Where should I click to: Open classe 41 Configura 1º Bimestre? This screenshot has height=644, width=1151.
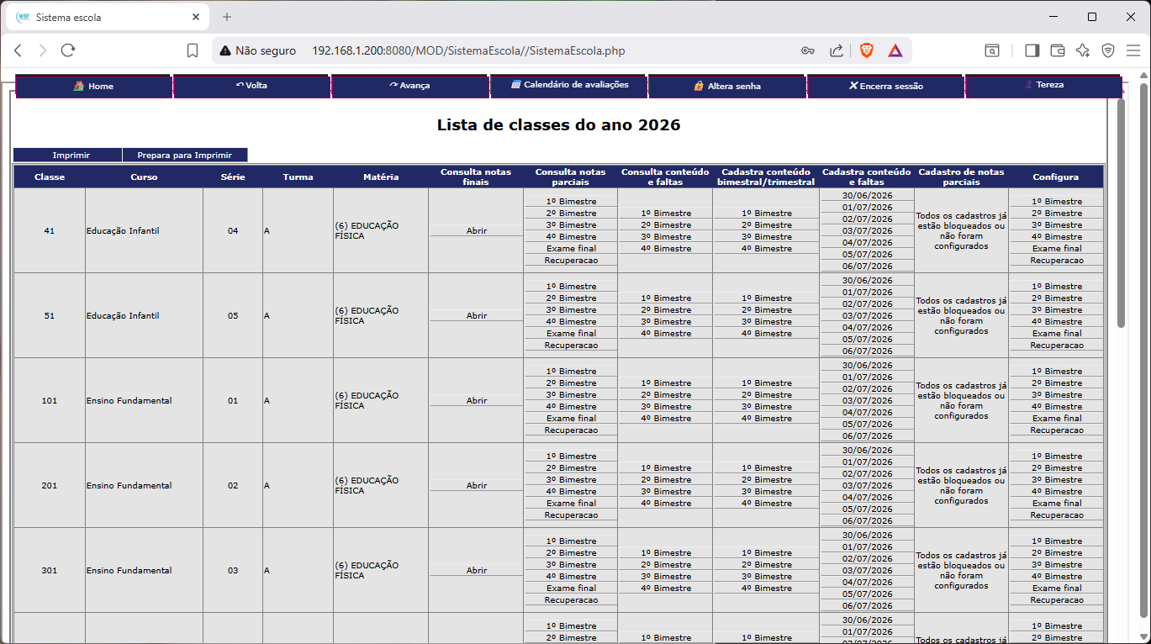pyautogui.click(x=1057, y=201)
